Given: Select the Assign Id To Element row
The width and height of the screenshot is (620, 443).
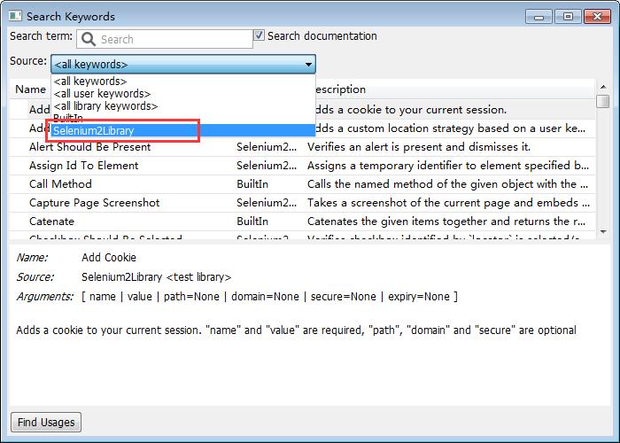Looking at the screenshot, I should [302, 166].
